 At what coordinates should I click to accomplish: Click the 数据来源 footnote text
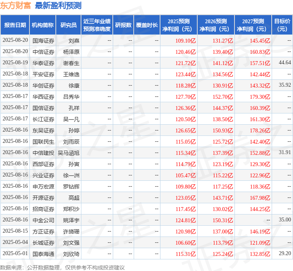[62, 267]
